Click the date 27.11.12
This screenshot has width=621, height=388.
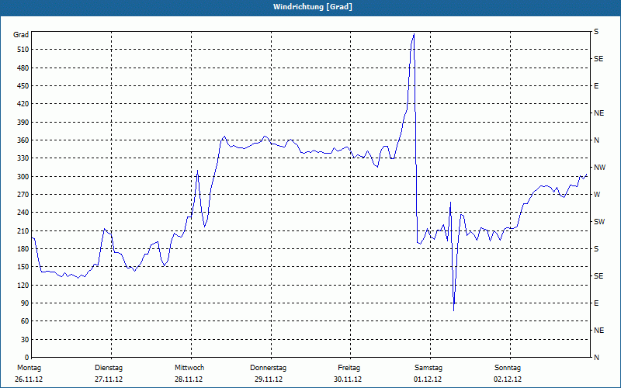(109, 379)
